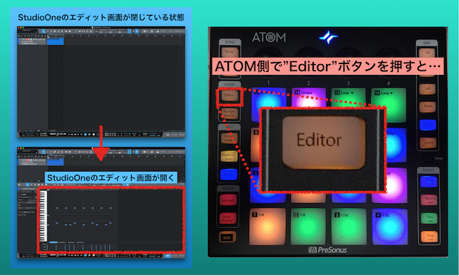Click the 00001.01.01.00 time display in upper window
The width and height of the screenshot is (459, 276).
click(x=57, y=134)
